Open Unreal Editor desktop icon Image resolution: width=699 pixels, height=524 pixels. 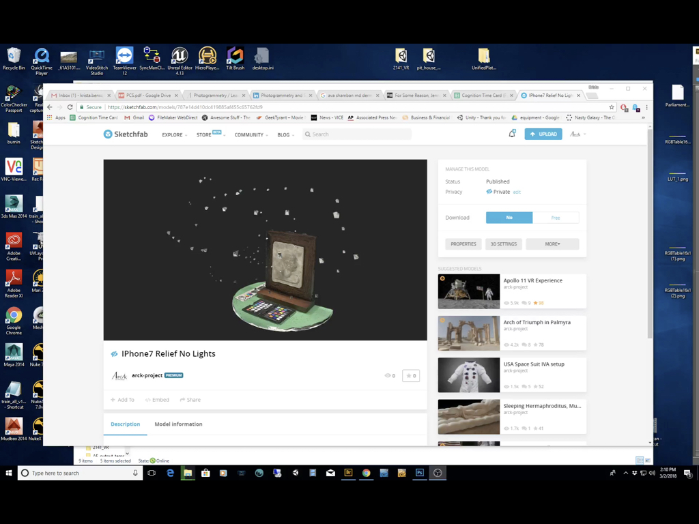pyautogui.click(x=180, y=61)
